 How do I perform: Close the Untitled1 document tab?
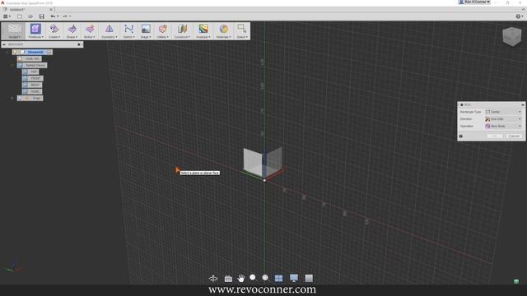coord(51,9)
